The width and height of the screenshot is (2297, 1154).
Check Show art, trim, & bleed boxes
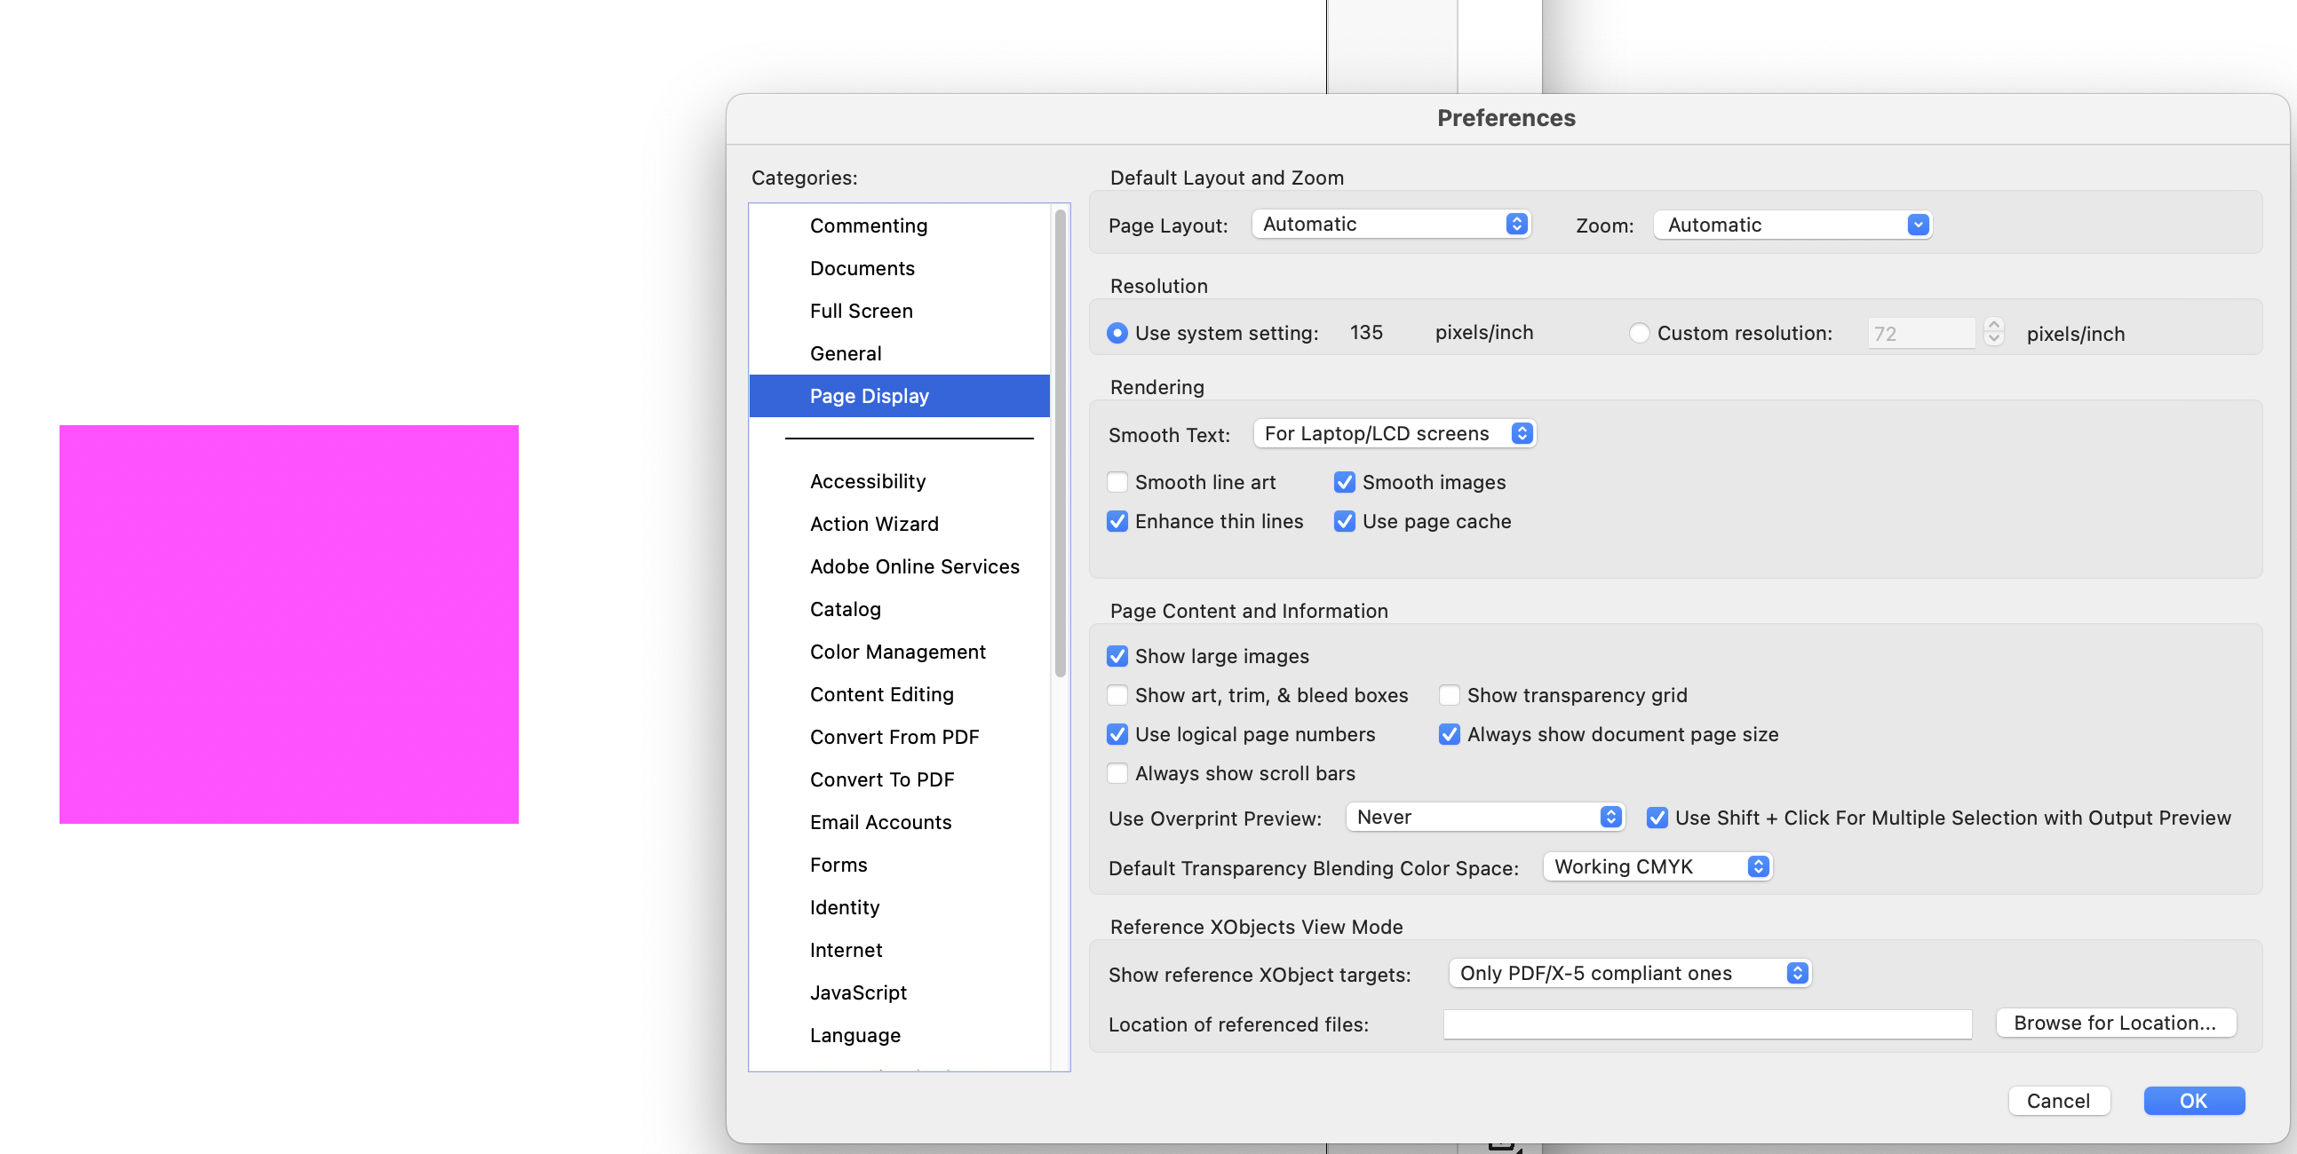(x=1117, y=695)
